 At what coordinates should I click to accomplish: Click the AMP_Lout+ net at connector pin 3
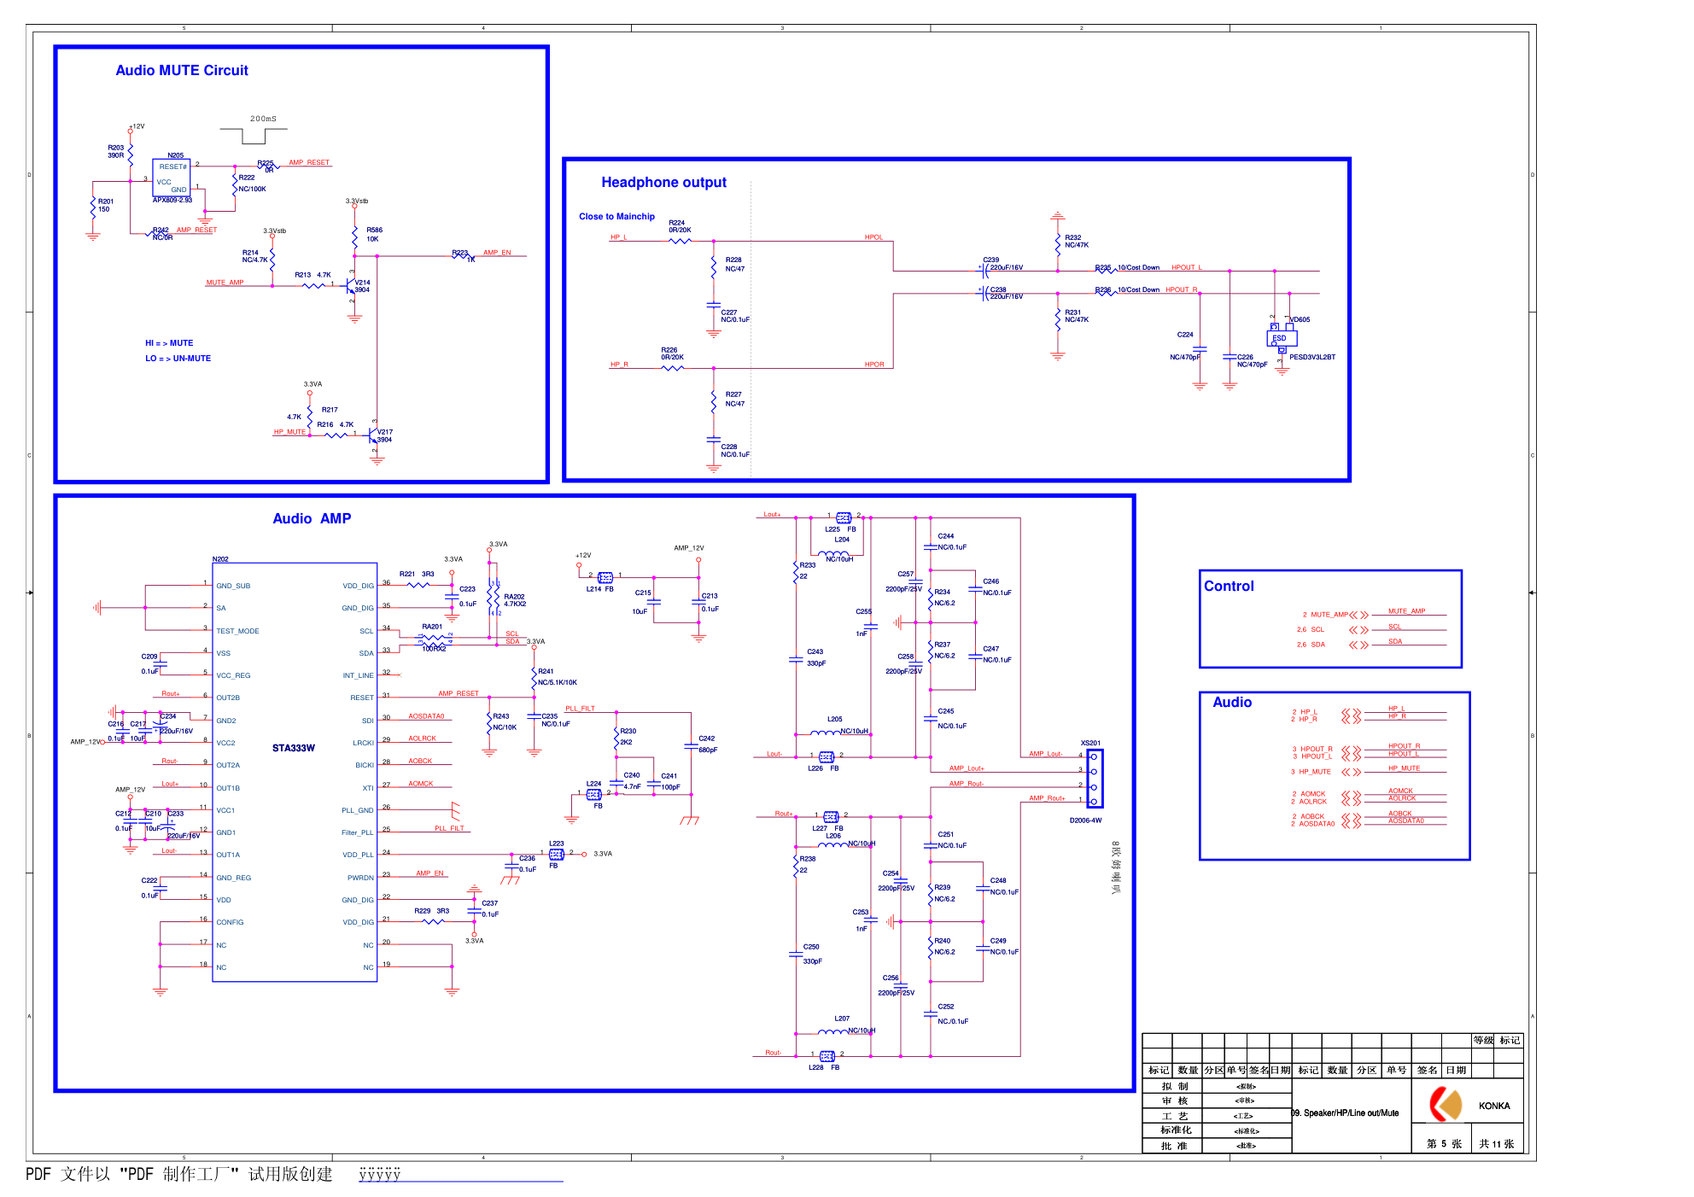[967, 768]
